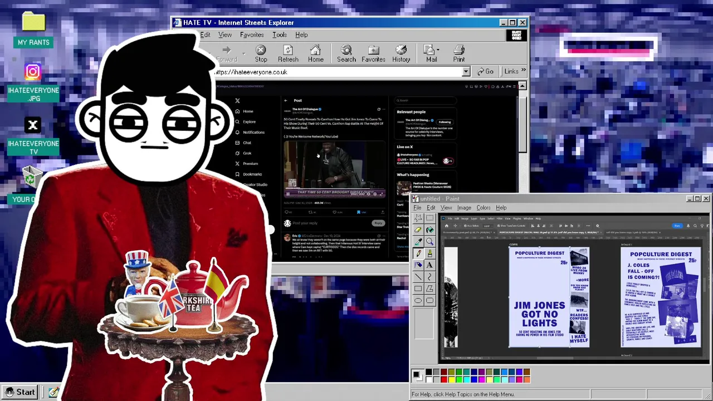Select the Free-Form Select tool in Paint
This screenshot has height=401, width=713.
tap(418, 218)
